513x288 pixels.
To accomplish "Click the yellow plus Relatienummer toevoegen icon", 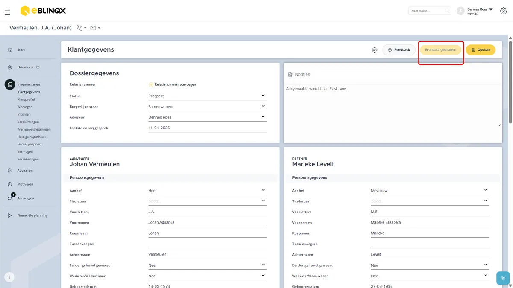I will pos(151,84).
